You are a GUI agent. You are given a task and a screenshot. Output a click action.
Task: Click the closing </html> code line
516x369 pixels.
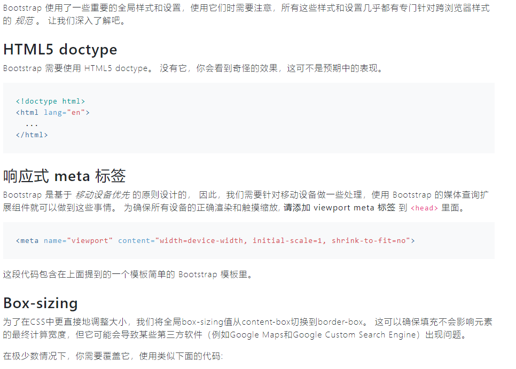coord(32,135)
